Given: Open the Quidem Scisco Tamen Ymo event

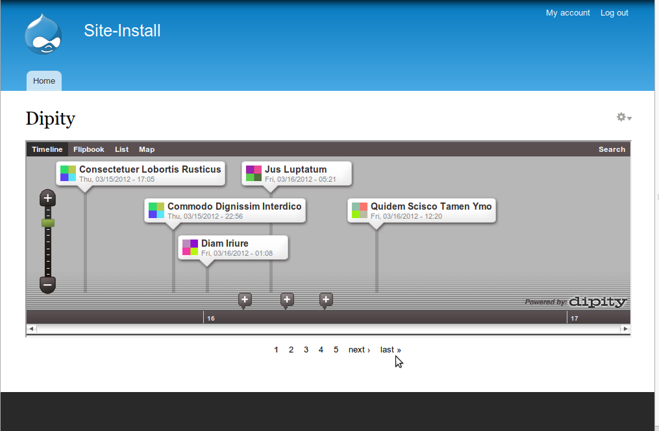Looking at the screenshot, I should point(431,206).
